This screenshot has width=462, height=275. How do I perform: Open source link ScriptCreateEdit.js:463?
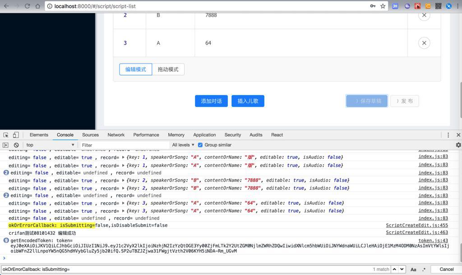click(x=417, y=233)
